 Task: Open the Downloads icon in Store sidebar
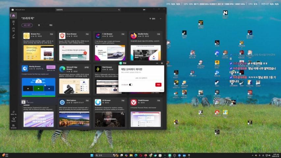coord(14,119)
